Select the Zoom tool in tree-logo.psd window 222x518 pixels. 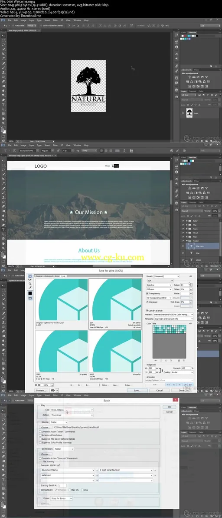click(x=3, y=123)
